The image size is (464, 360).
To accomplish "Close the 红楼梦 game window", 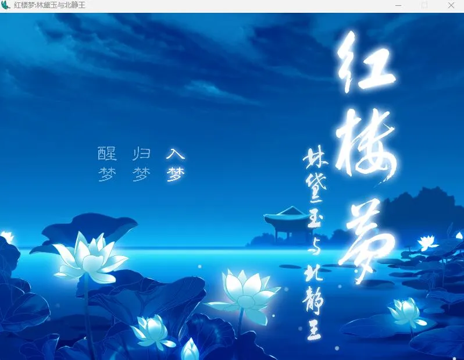I will pyautogui.click(x=451, y=5).
